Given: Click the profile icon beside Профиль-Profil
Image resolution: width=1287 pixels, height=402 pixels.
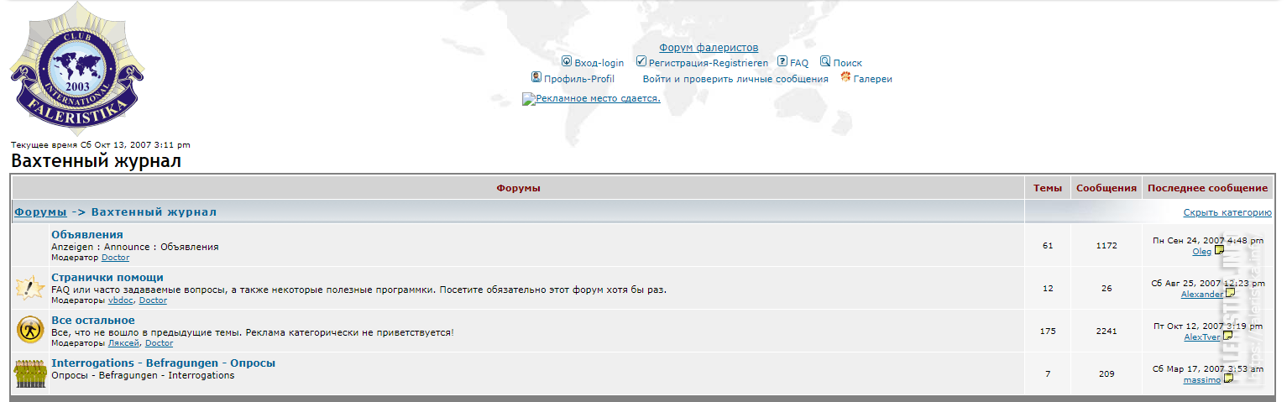Looking at the screenshot, I should (x=536, y=77).
